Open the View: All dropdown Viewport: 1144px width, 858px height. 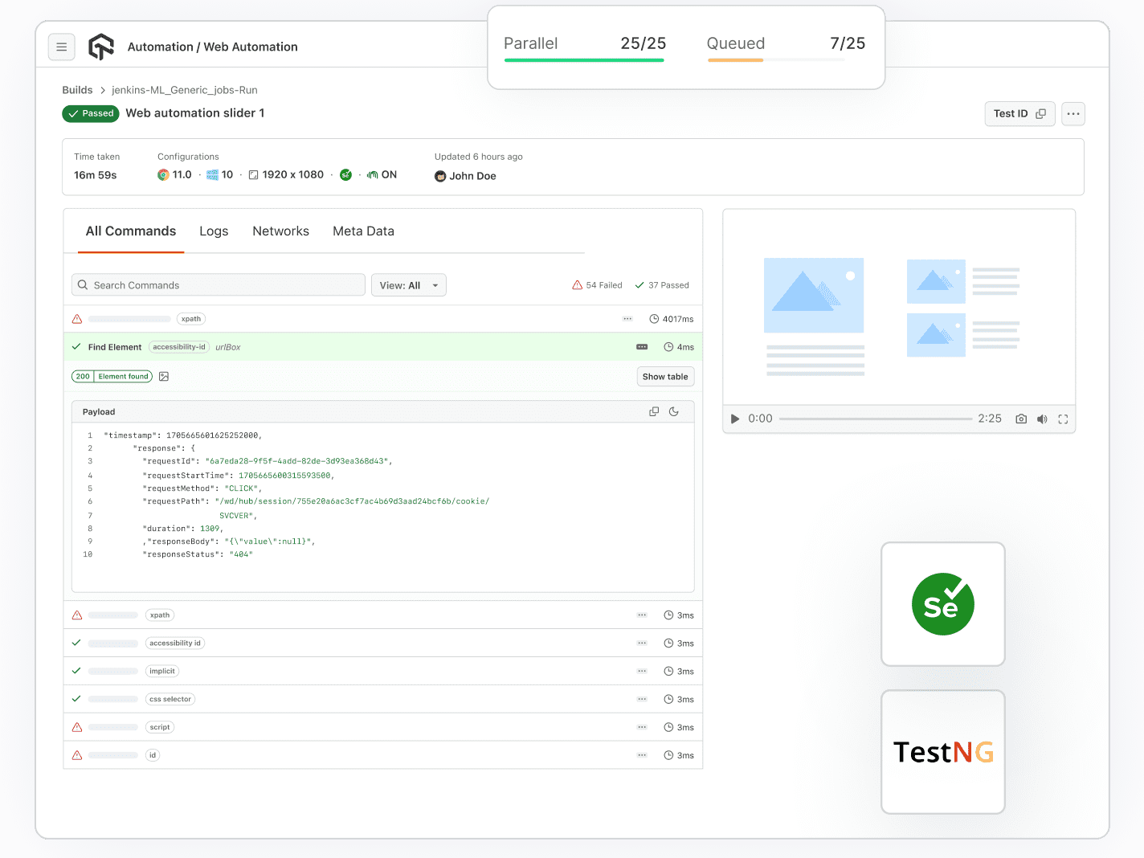coord(408,284)
